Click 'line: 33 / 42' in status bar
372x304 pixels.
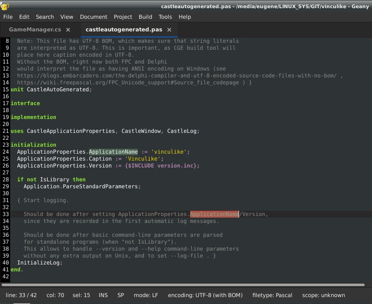pyautogui.click(x=21, y=295)
